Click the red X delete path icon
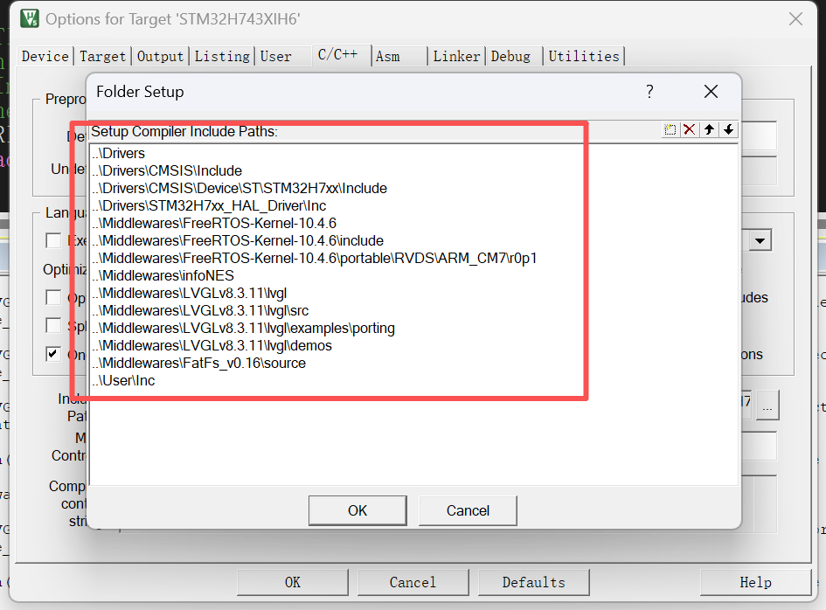The height and width of the screenshot is (610, 826). (690, 129)
